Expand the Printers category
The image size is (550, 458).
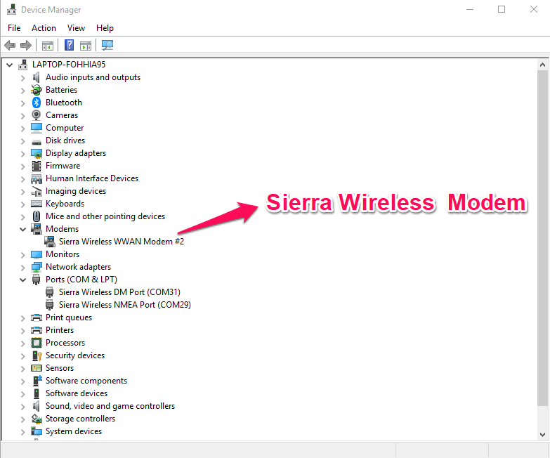pyautogui.click(x=22, y=331)
